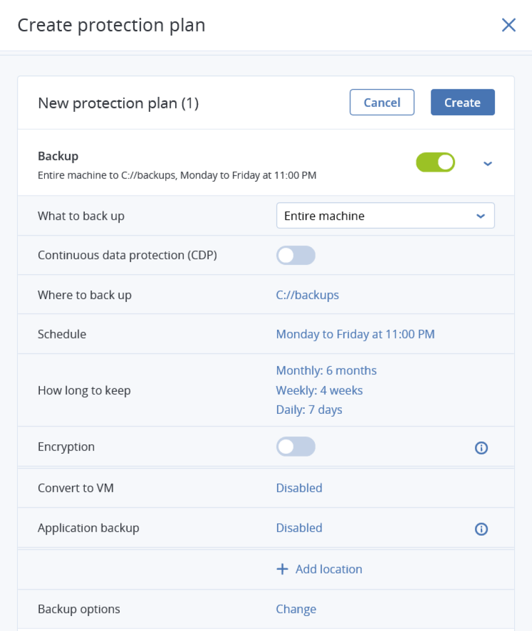Disable the Backup module toggle
This screenshot has width=532, height=631.
pyautogui.click(x=435, y=162)
